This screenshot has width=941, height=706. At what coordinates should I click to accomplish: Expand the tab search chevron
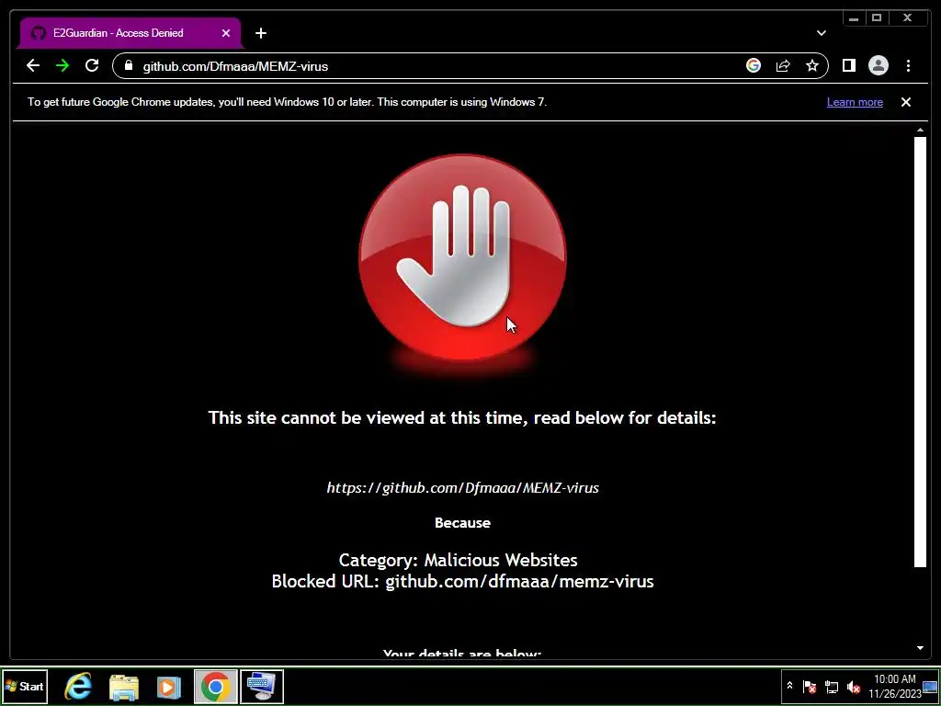coord(821,33)
